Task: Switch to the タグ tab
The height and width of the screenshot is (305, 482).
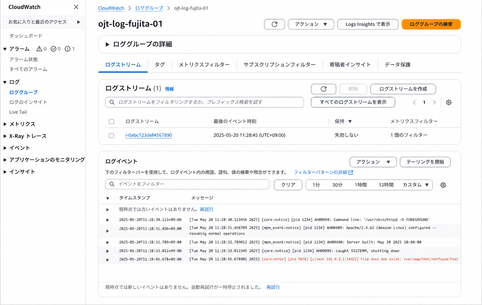Action: [x=160, y=65]
